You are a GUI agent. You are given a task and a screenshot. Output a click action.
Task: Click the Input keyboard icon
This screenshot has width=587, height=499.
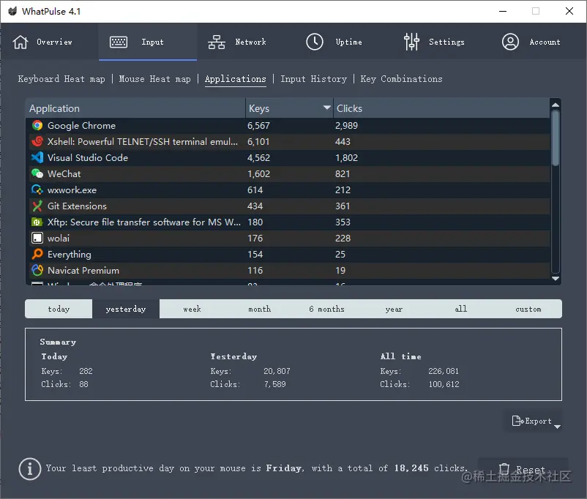tap(119, 42)
